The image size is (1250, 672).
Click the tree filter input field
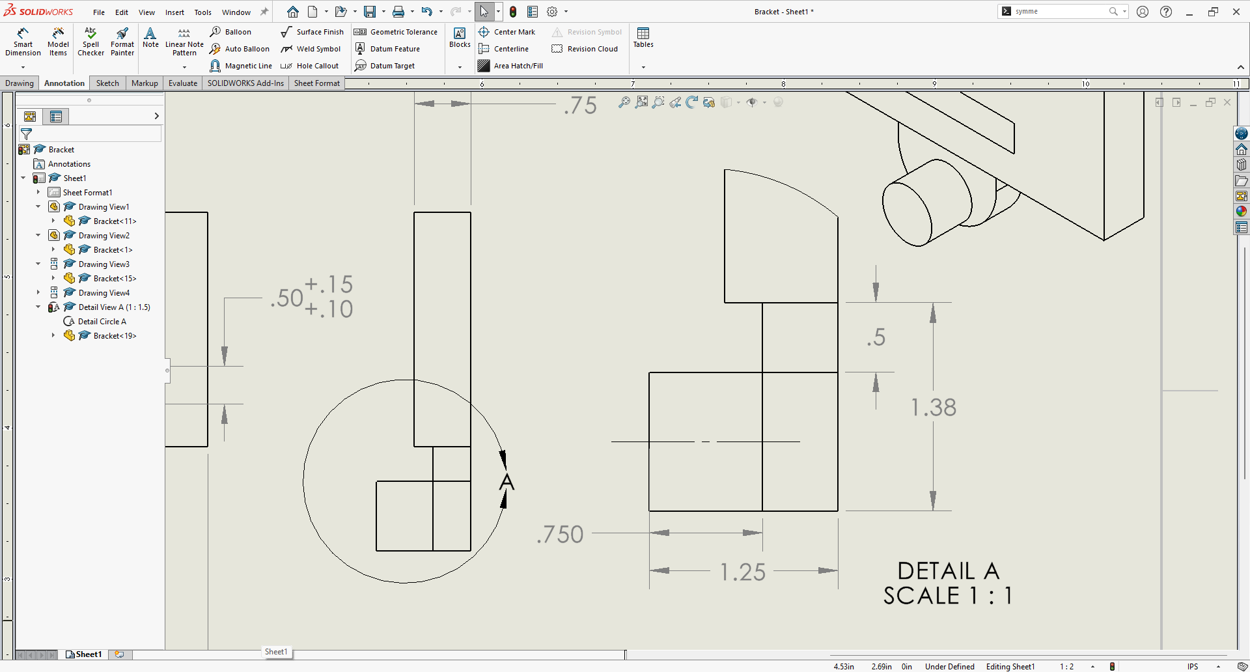96,134
